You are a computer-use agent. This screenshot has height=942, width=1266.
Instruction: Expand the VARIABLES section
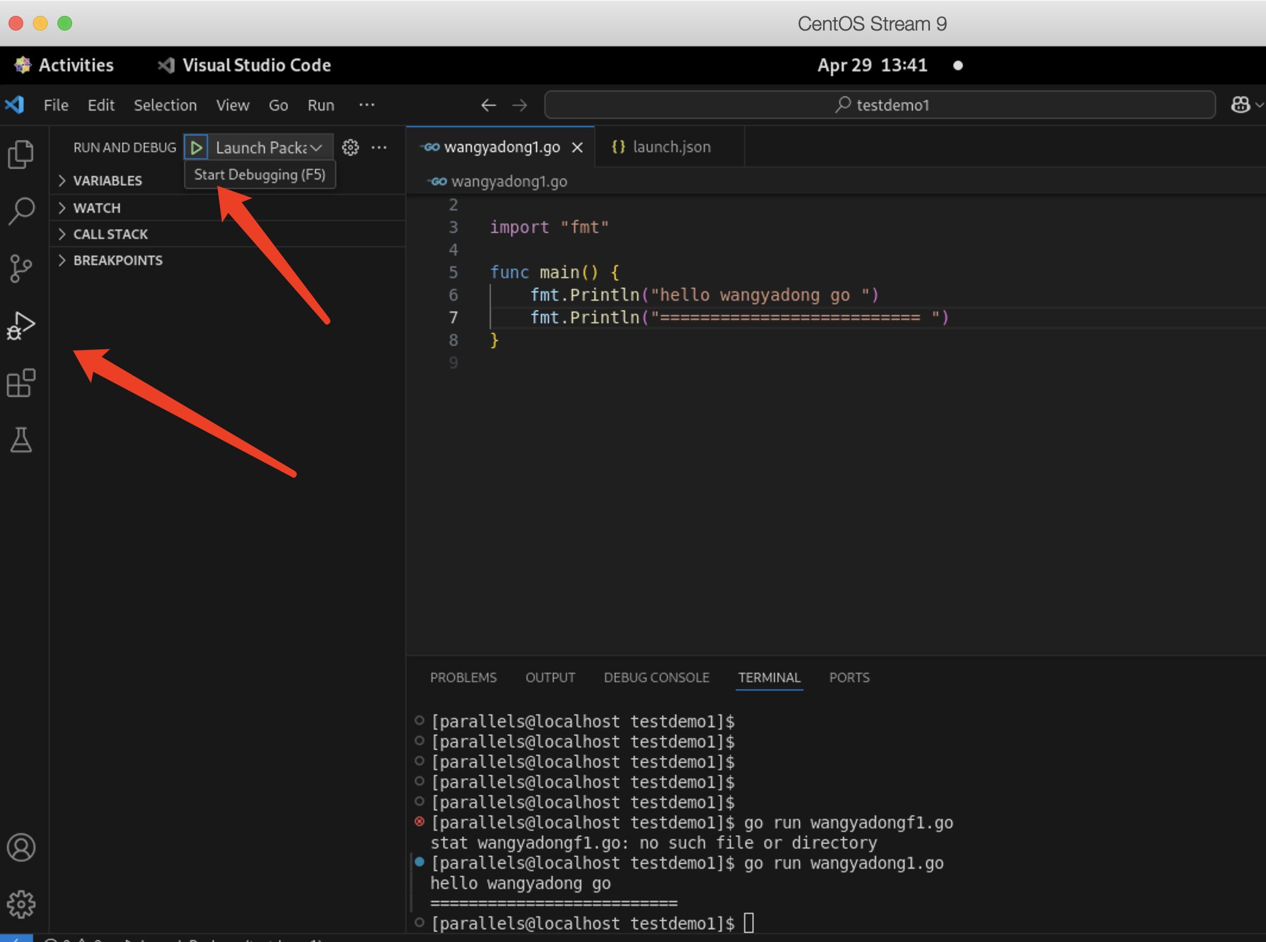(108, 181)
